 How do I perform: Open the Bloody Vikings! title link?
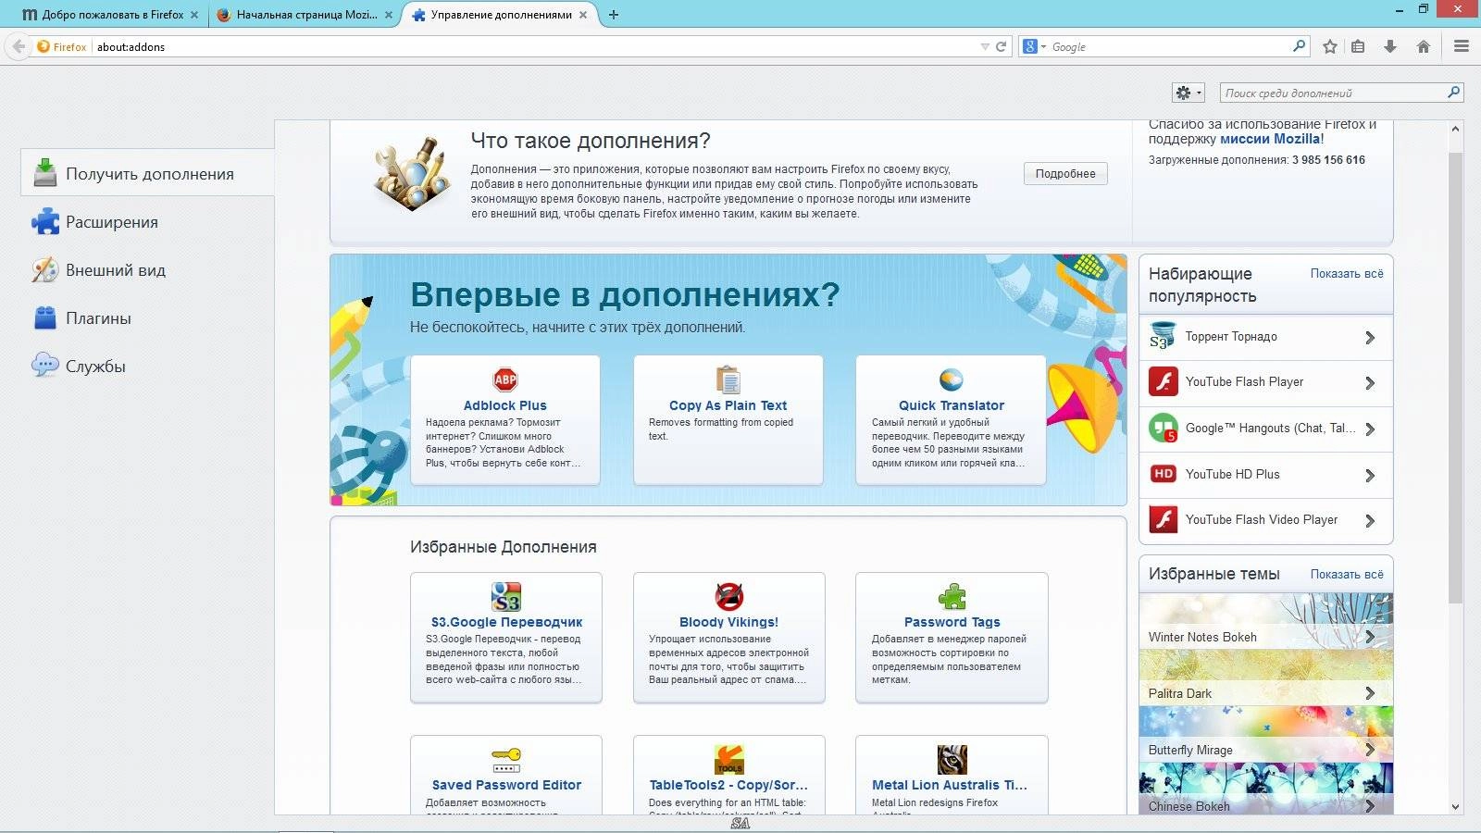tap(729, 622)
